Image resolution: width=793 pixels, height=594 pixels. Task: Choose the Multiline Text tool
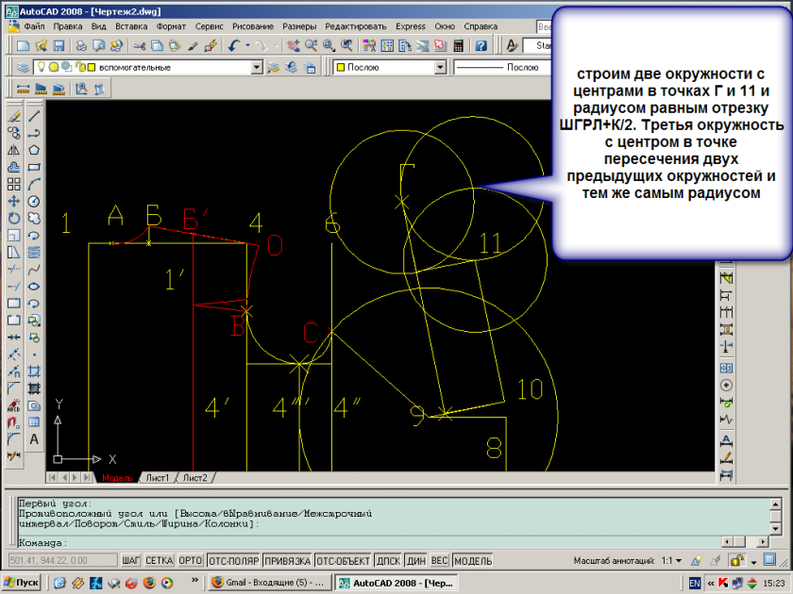pyautogui.click(x=34, y=439)
